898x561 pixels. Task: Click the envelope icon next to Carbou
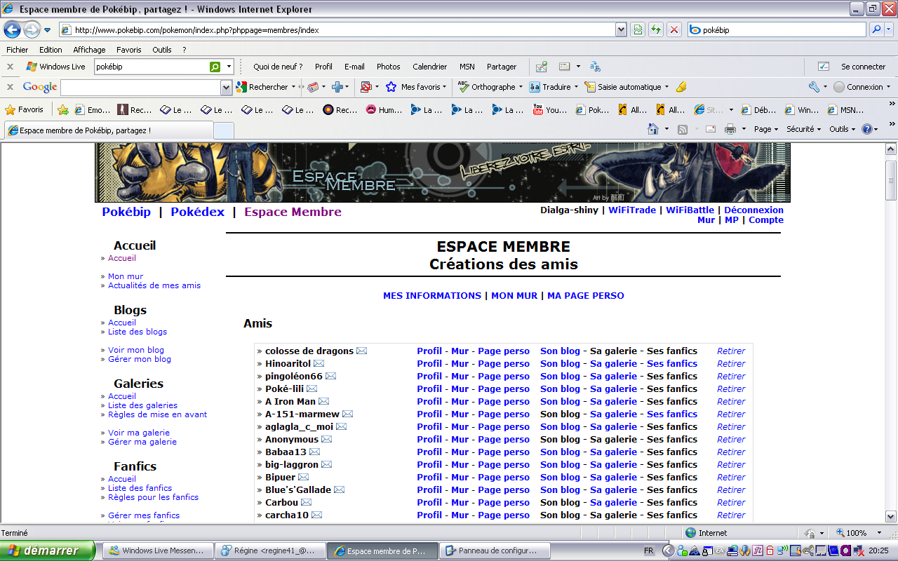(306, 502)
